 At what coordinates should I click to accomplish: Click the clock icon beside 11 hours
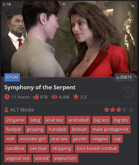(x=7, y=97)
